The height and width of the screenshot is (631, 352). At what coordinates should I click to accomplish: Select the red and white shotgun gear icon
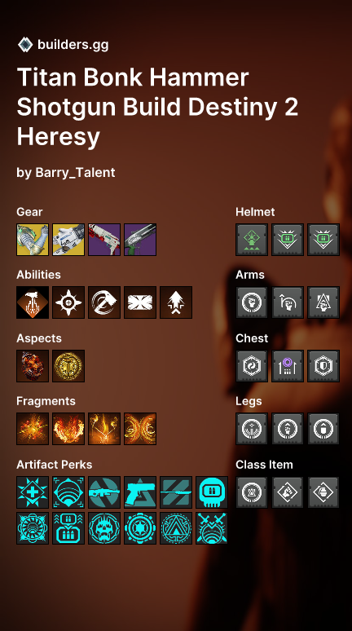[x=104, y=240]
